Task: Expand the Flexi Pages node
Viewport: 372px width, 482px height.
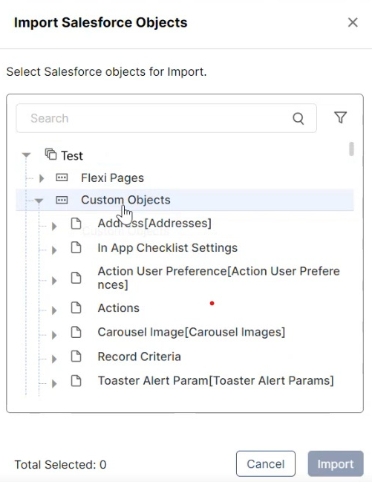Action: (x=42, y=178)
